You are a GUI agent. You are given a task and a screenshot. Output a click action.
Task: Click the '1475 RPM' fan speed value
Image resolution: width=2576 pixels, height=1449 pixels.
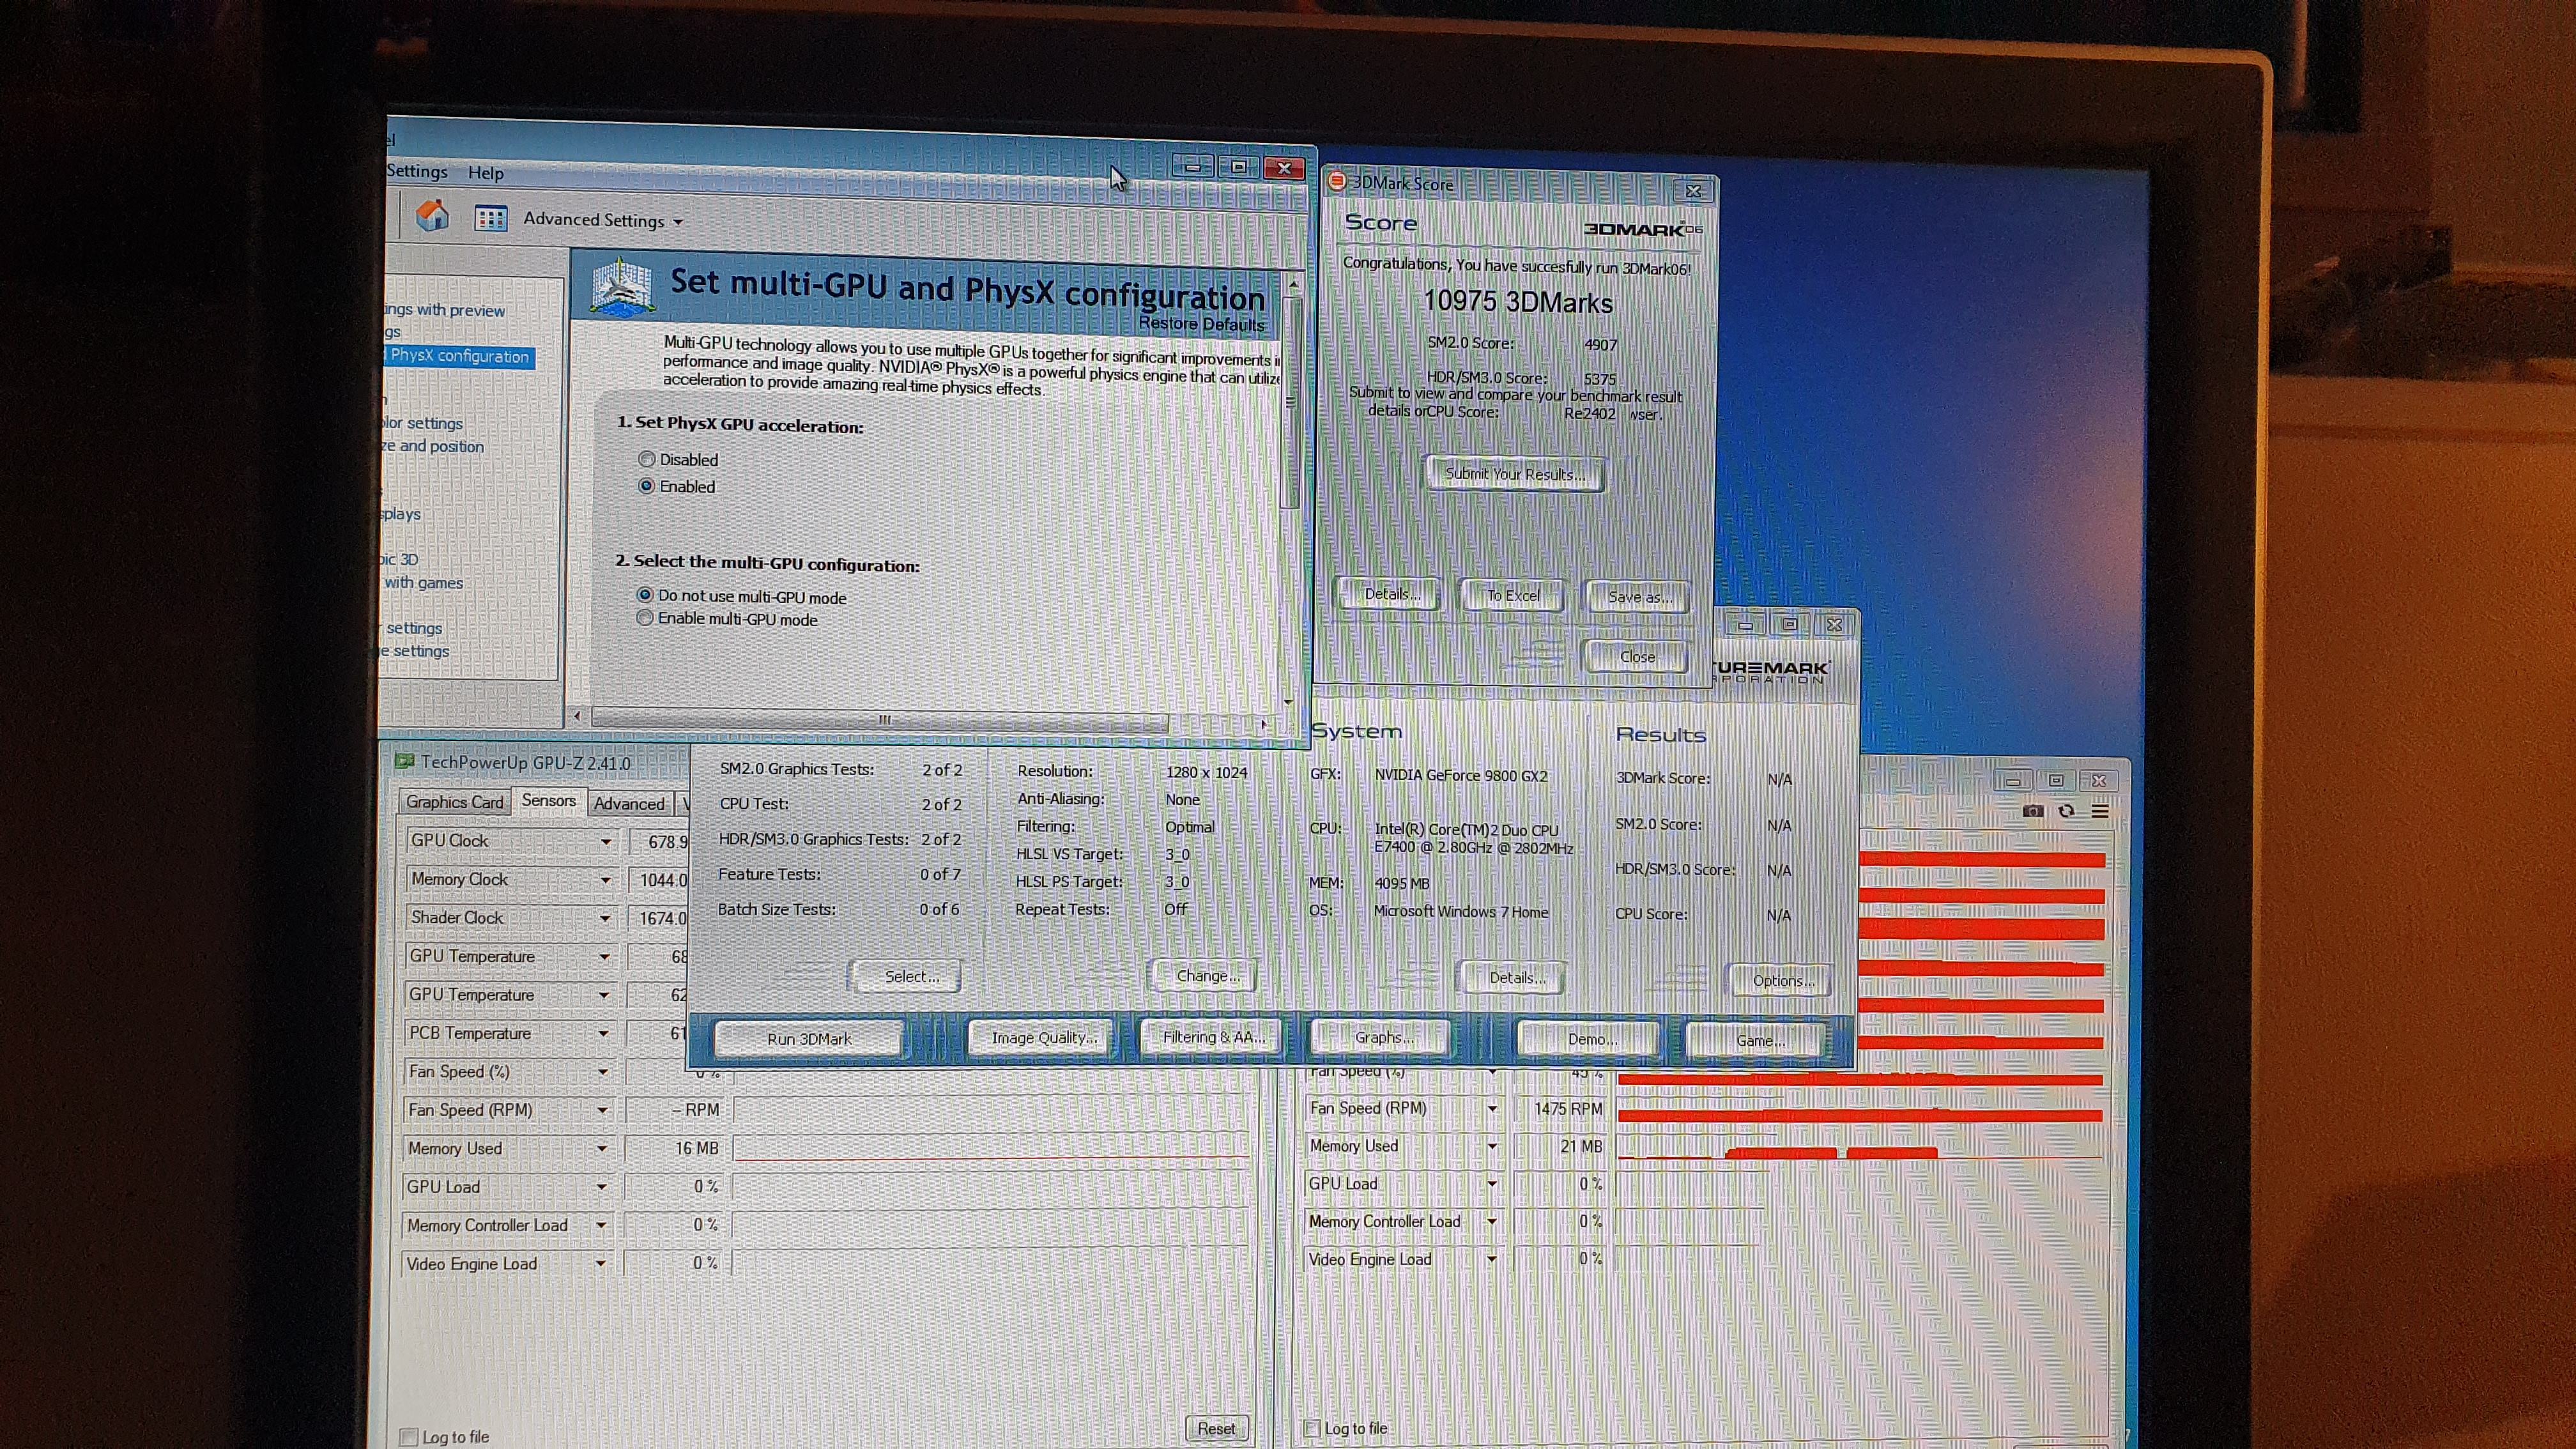point(1567,1108)
